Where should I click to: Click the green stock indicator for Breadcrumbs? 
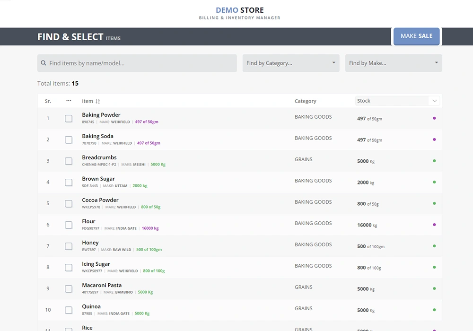click(x=434, y=161)
